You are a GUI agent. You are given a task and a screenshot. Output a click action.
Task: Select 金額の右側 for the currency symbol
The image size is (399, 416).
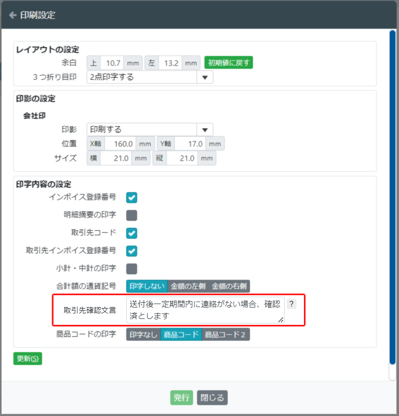229,286
